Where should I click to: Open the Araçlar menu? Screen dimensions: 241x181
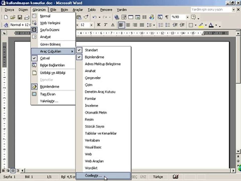[x=78, y=10]
